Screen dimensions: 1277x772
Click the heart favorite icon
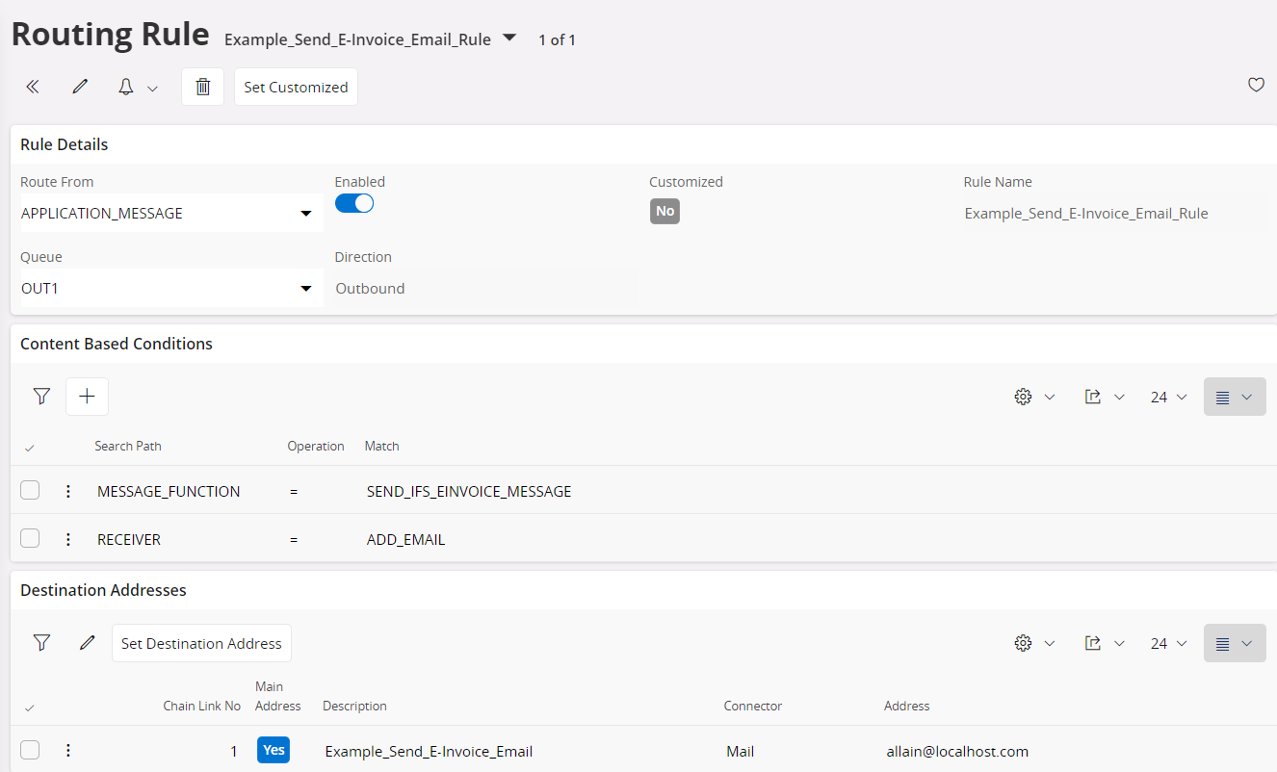tap(1256, 85)
